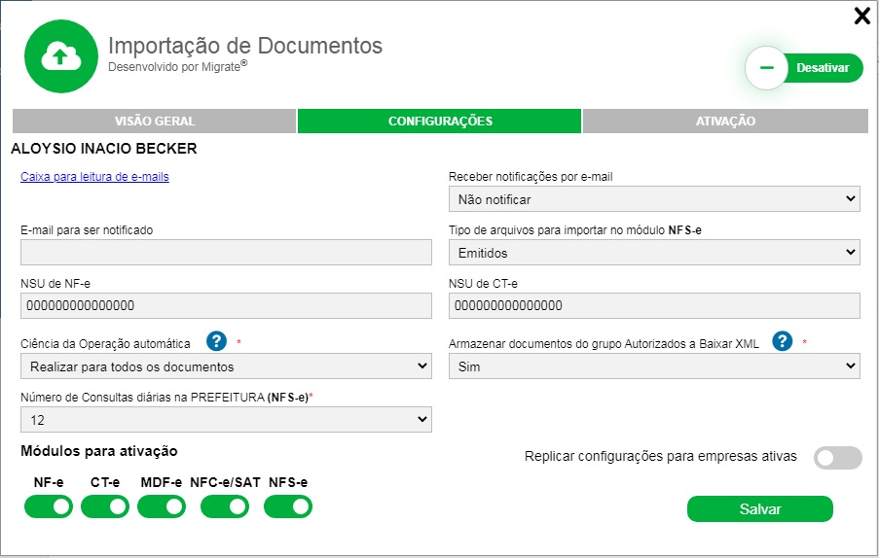879x558 pixels.
Task: Click the Salvar button
Action: click(x=759, y=509)
